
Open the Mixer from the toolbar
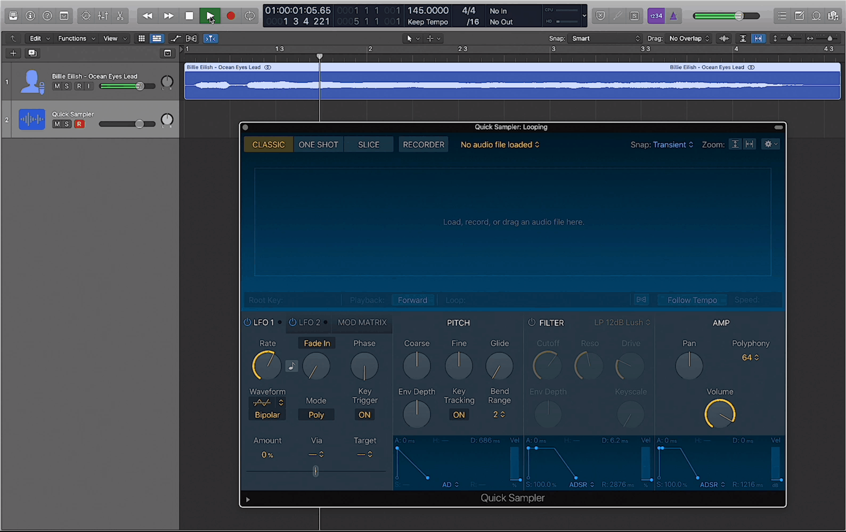point(103,16)
